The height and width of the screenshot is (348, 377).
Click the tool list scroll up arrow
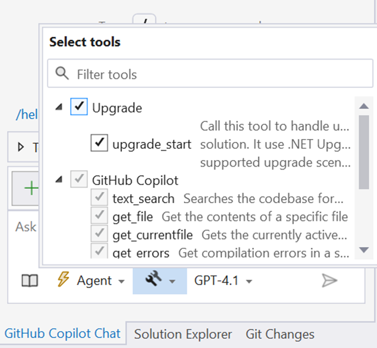click(364, 106)
